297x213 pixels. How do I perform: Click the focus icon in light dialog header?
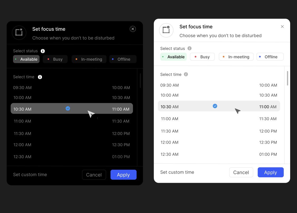166,30
